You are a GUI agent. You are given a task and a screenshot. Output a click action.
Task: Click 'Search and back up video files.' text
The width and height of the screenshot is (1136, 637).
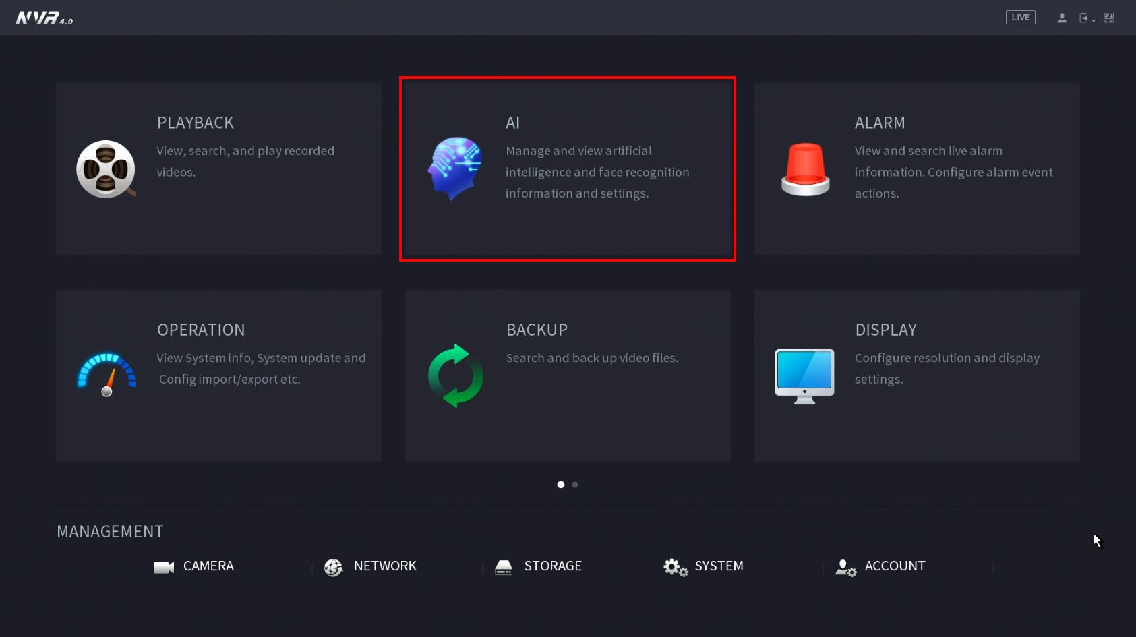[592, 358]
